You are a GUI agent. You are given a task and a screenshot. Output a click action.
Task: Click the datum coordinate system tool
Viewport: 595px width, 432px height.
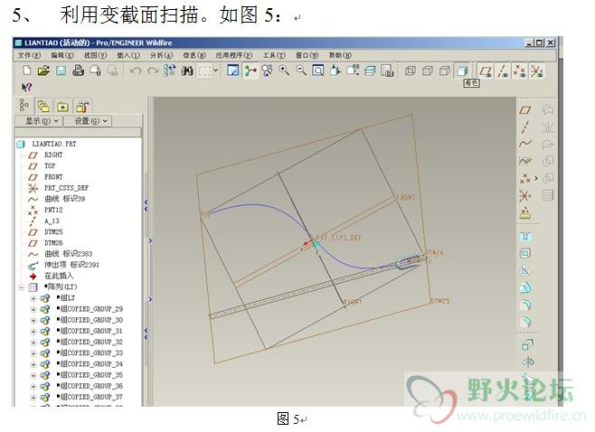coord(525,196)
